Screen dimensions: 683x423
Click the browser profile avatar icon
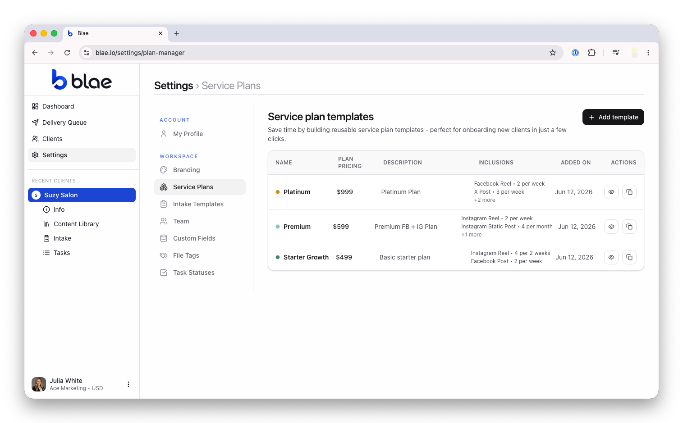click(634, 53)
